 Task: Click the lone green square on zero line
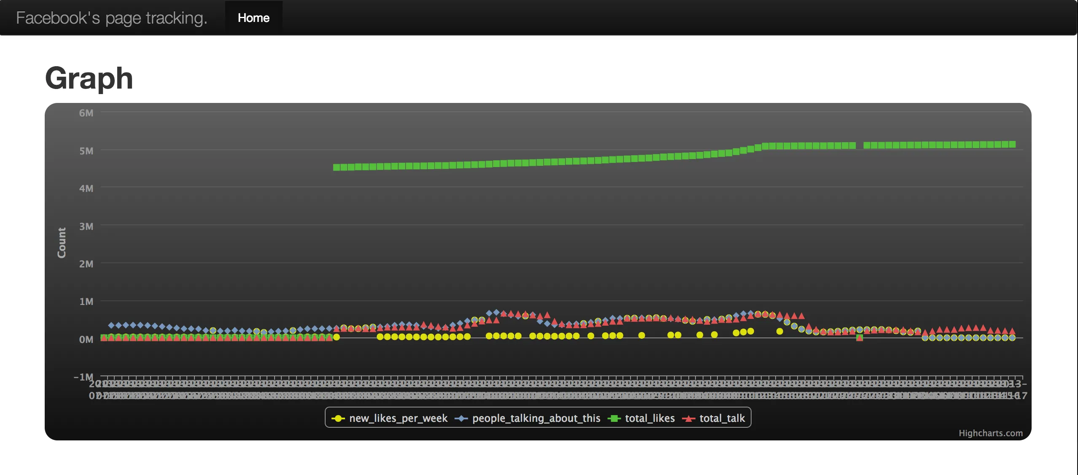click(860, 338)
